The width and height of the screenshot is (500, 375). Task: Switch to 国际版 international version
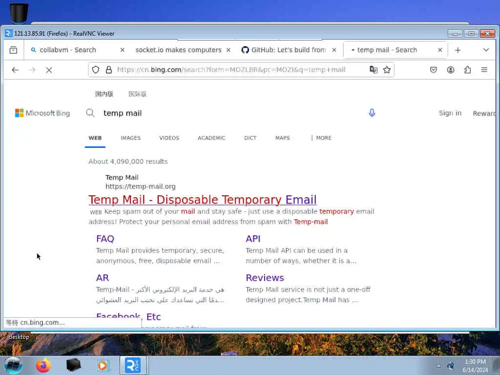137,94
